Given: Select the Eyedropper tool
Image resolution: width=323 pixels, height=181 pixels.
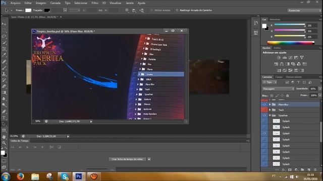Looking at the screenshot, I should pyautogui.click(x=4, y=55).
